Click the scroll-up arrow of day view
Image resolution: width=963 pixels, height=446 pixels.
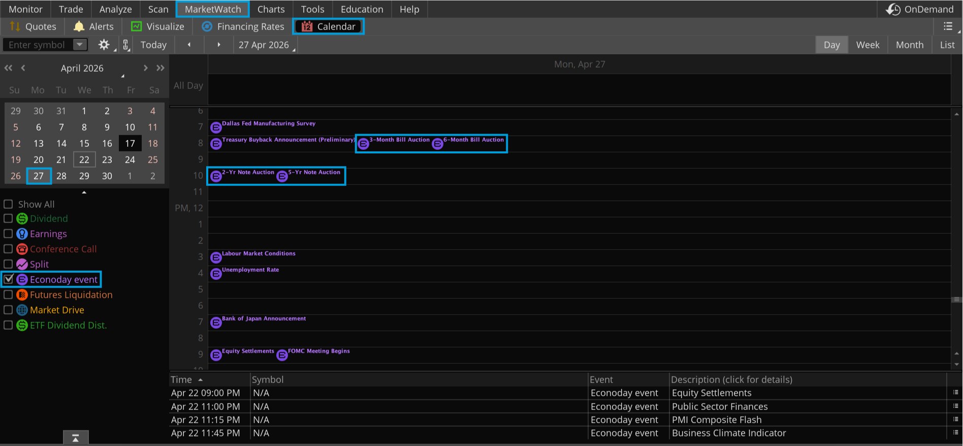coord(957,114)
